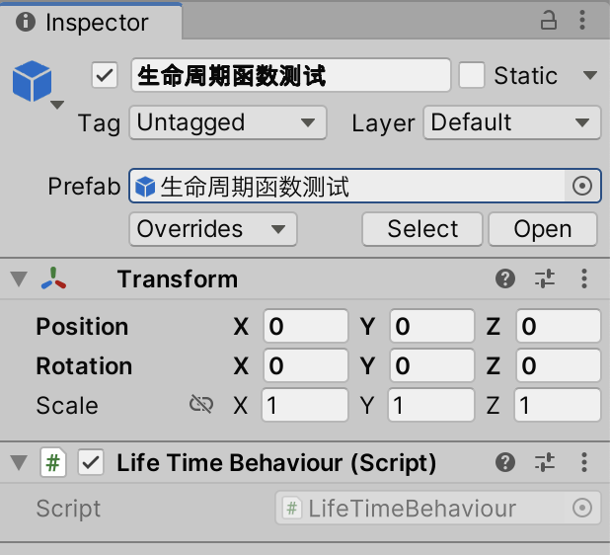Open the Layer dropdown showing Default
This screenshot has width=610, height=555.
pyautogui.click(x=511, y=122)
